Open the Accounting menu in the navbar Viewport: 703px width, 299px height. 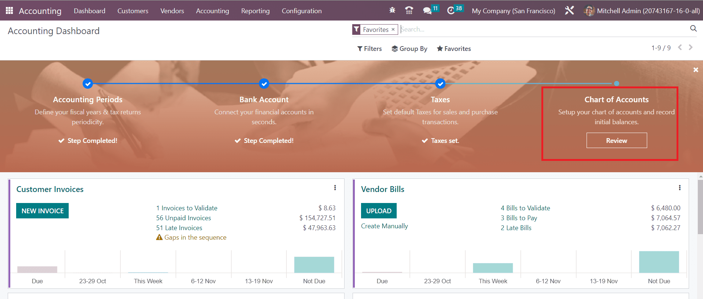pyautogui.click(x=213, y=11)
